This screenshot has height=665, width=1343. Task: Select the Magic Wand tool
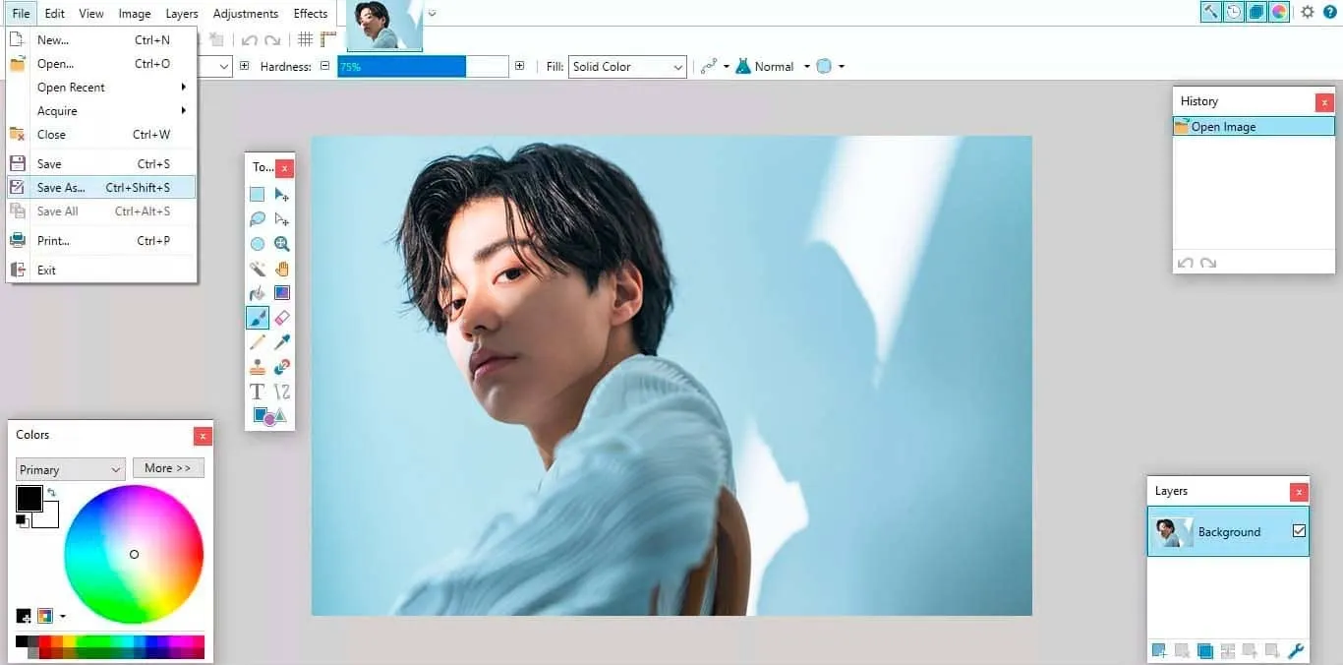point(258,269)
